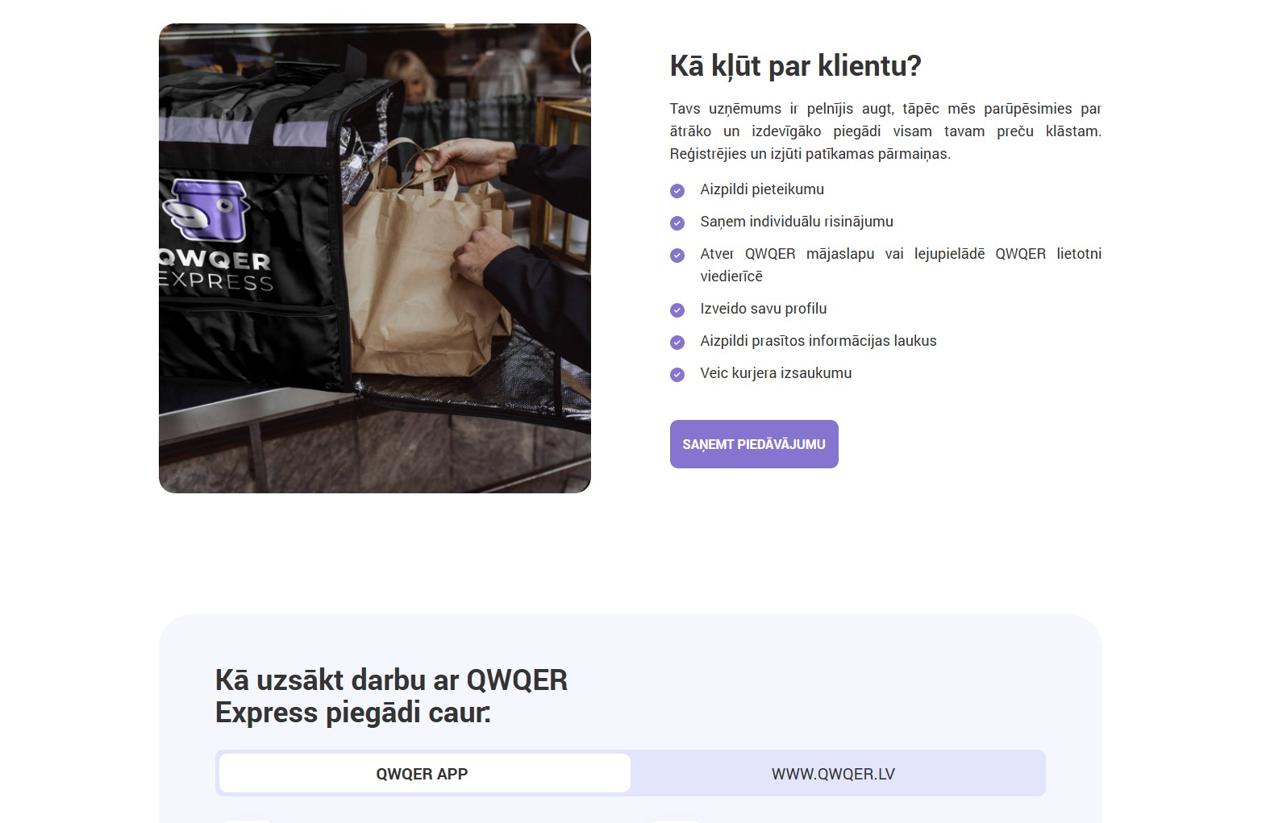
Task: Click checkmark icon beside 'Atver QWQER mājaslapu'
Action: coord(677,256)
